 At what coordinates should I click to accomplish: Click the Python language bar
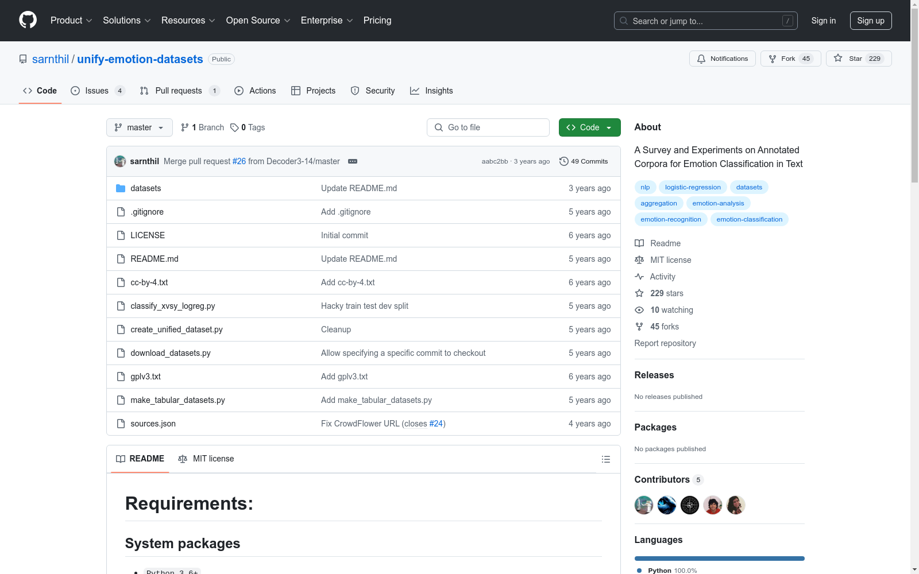point(720,559)
